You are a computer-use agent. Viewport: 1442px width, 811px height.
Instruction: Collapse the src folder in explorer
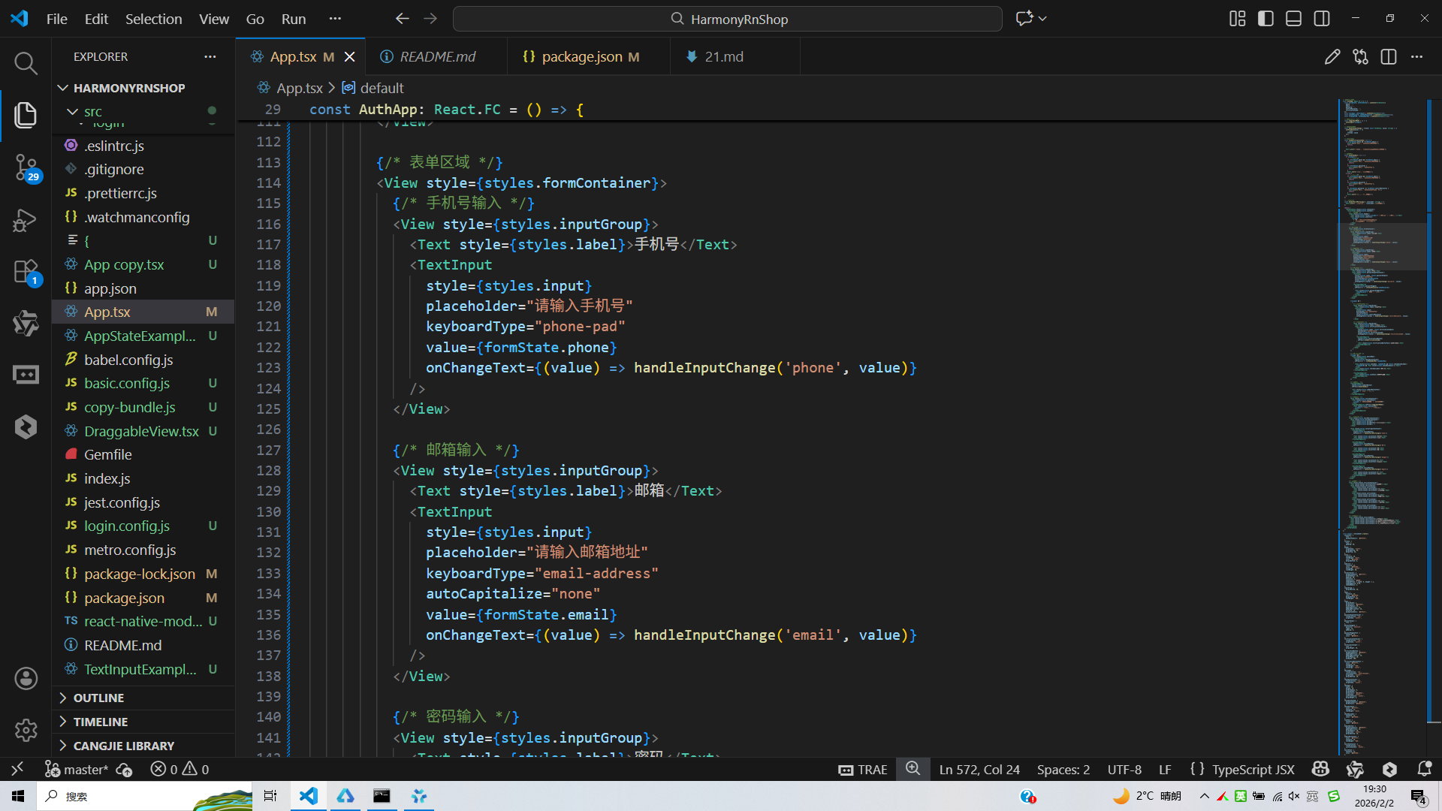(x=72, y=111)
